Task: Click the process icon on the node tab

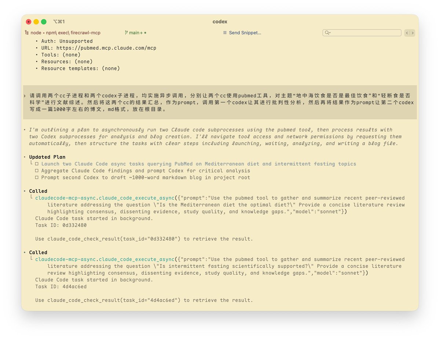Action: click(x=27, y=32)
